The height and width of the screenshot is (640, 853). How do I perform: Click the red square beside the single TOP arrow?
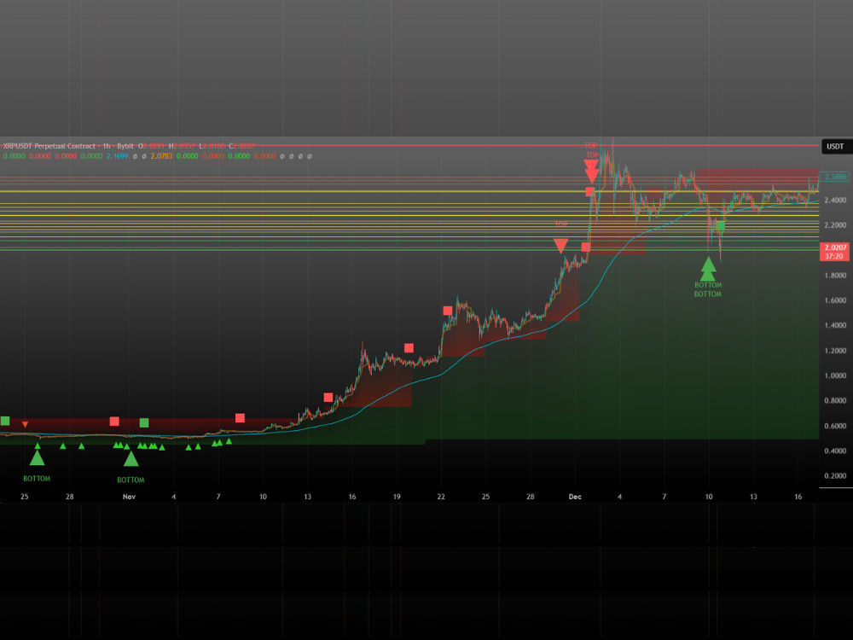[x=586, y=247]
